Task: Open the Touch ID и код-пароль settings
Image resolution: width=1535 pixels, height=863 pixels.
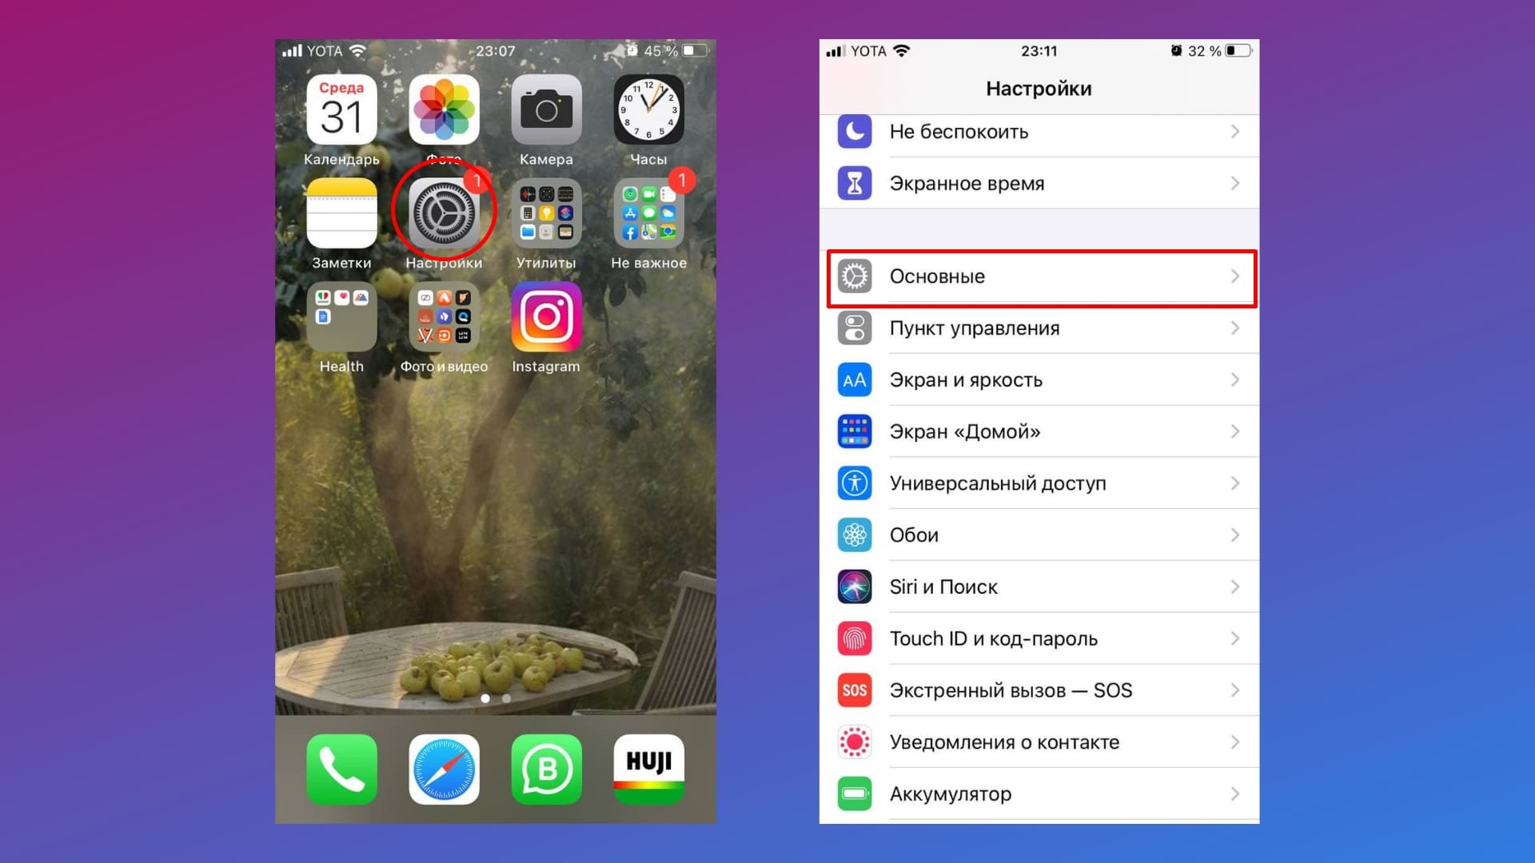Action: (x=1039, y=638)
